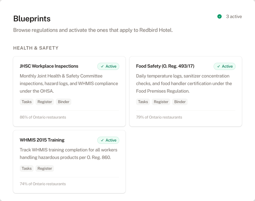
Task: Click Tasks tag on WHMIS 2015 Training card
Action: [x=27, y=168]
